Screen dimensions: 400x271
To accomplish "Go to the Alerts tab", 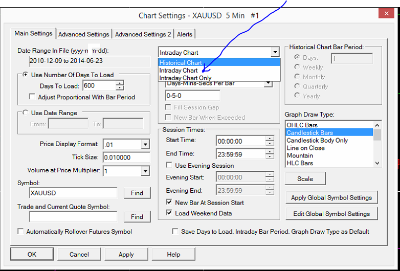I will click(185, 34).
